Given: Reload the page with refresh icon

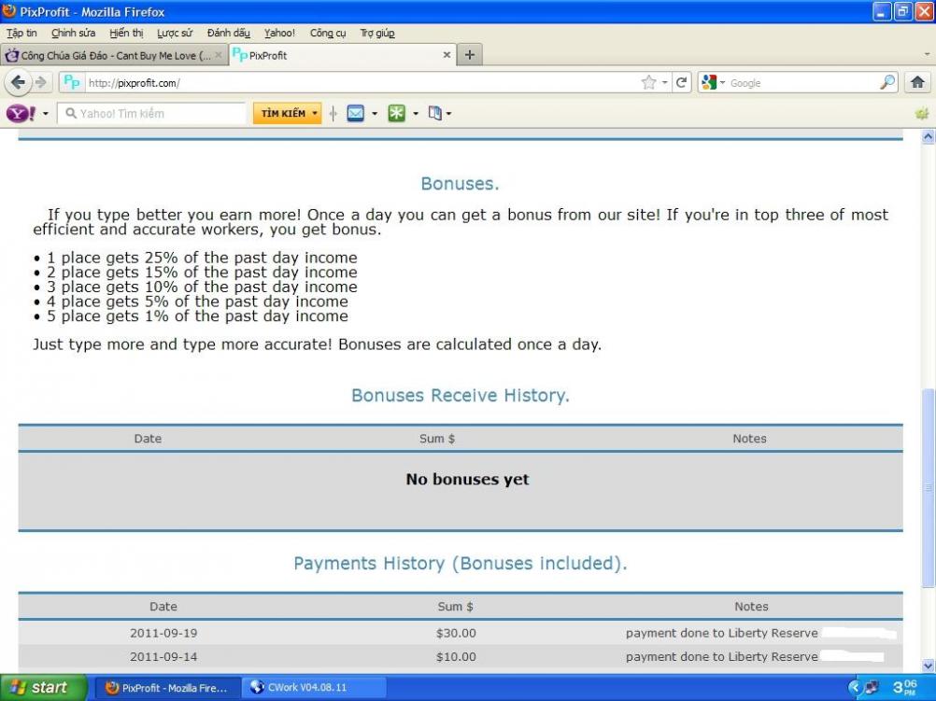Looking at the screenshot, I should click(681, 82).
